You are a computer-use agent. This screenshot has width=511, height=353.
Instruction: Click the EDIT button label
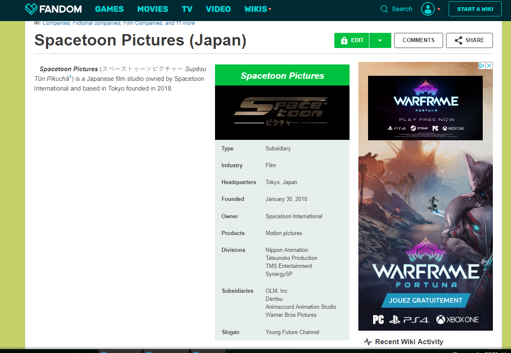pyautogui.click(x=357, y=40)
